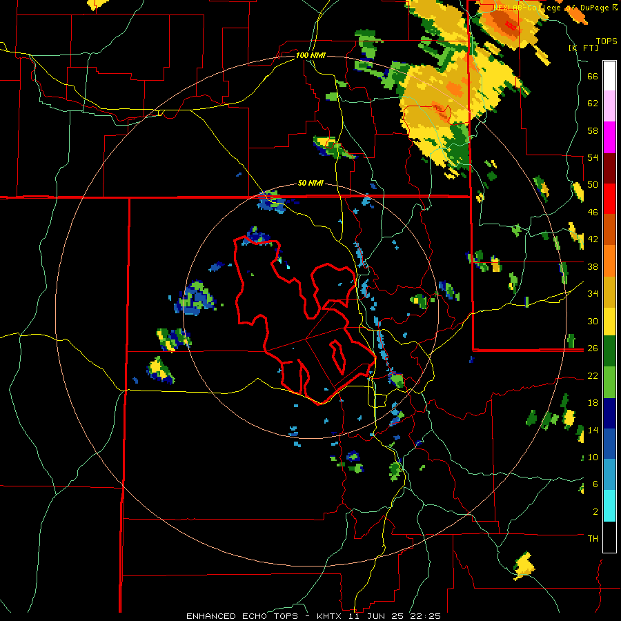Click the "14" legend value

coord(593,430)
